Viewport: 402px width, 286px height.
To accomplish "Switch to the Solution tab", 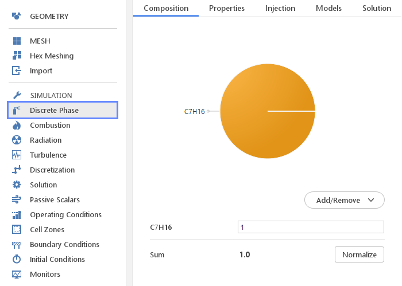I will click(377, 8).
